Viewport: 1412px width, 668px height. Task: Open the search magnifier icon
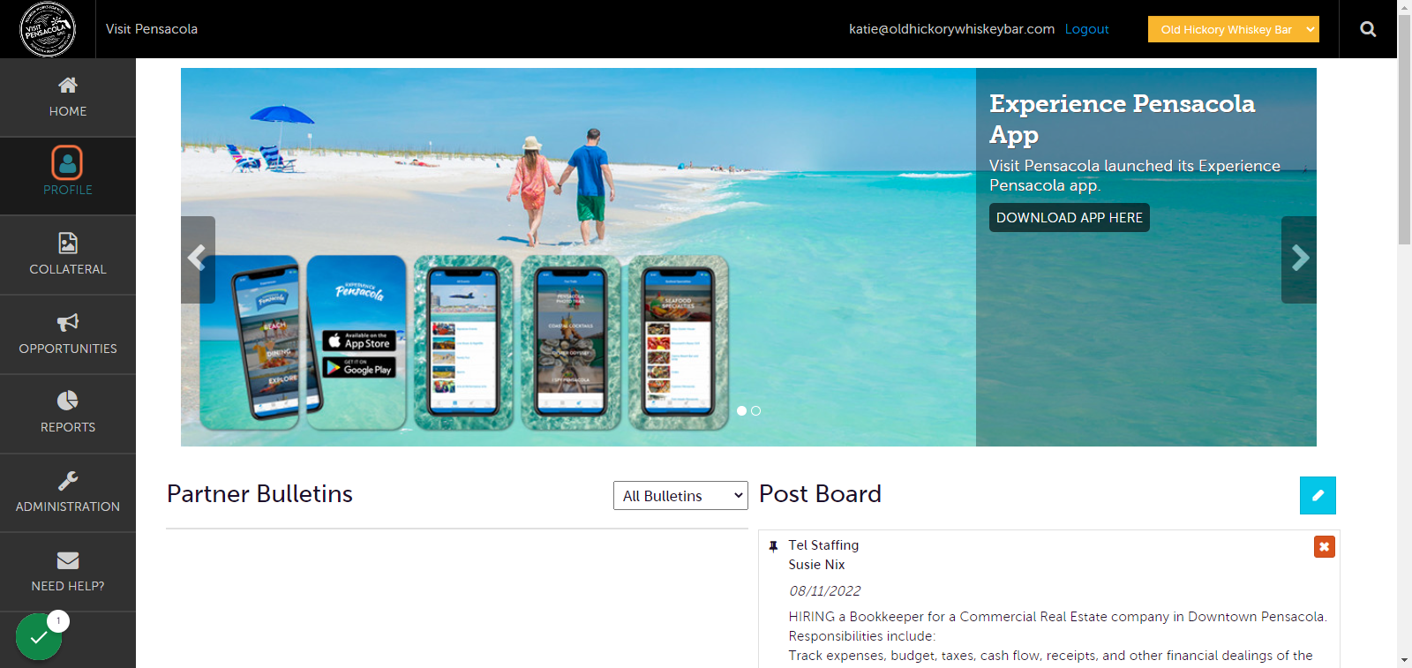click(1368, 29)
